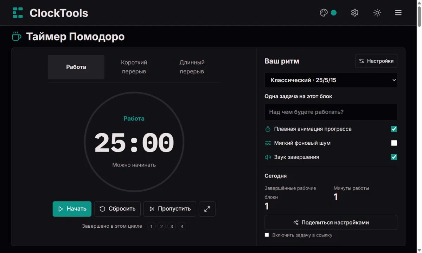
Task: Open the hamburger menu
Action: [398, 13]
